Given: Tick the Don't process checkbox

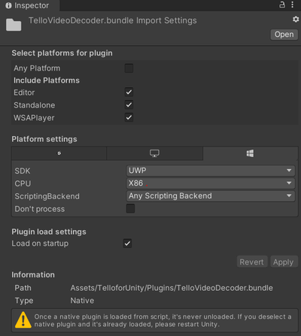Looking at the screenshot, I should (130, 208).
